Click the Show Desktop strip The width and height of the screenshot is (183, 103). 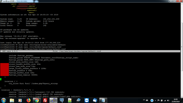[x=182, y=100]
